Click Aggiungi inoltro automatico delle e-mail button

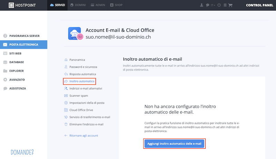click(174, 144)
